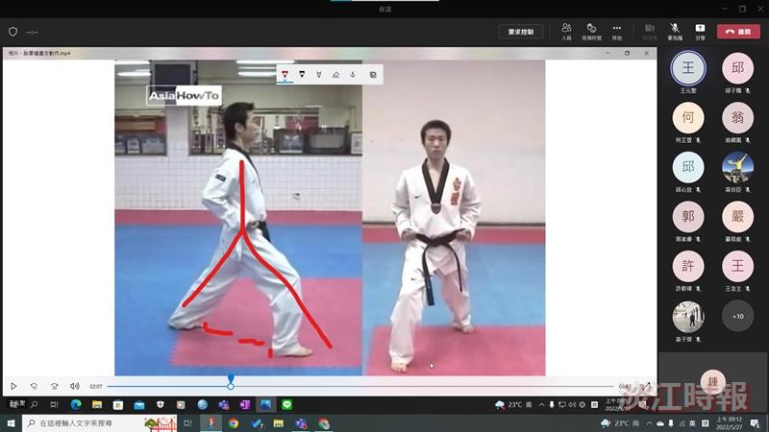Open Mail in the shared screen's taskbar
The image size is (769, 432).
[x=139, y=404]
